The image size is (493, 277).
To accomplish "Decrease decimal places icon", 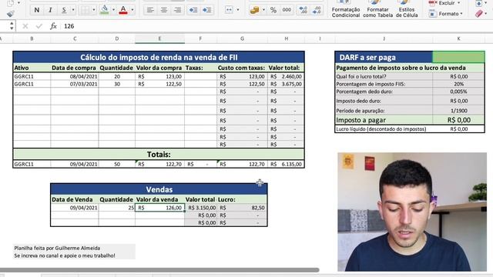I will (x=317, y=10).
